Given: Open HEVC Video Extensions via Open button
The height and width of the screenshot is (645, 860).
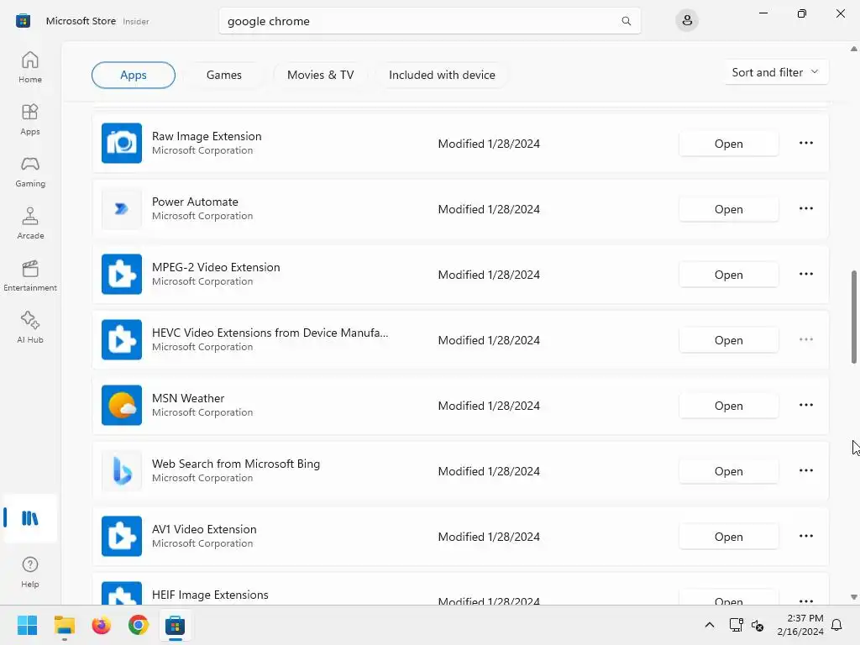Looking at the screenshot, I should pyautogui.click(x=728, y=341).
